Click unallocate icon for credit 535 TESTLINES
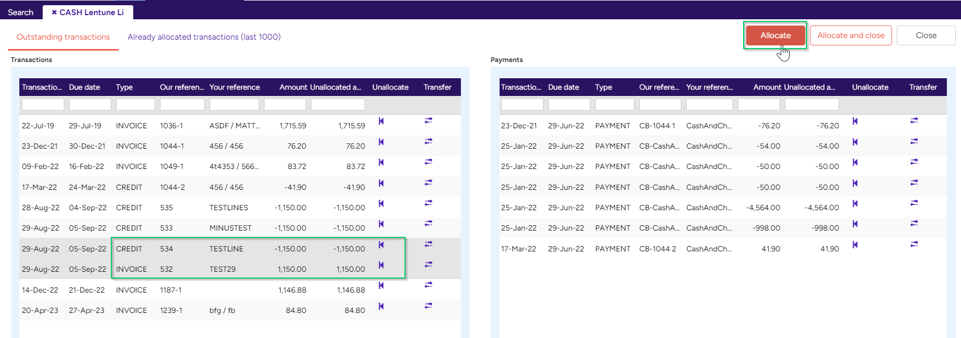This screenshot has height=338, width=961. tap(381, 203)
